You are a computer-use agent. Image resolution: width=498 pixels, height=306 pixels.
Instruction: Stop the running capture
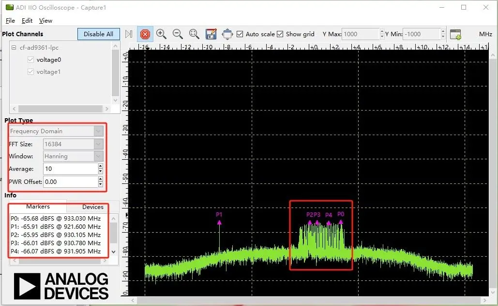pos(145,34)
